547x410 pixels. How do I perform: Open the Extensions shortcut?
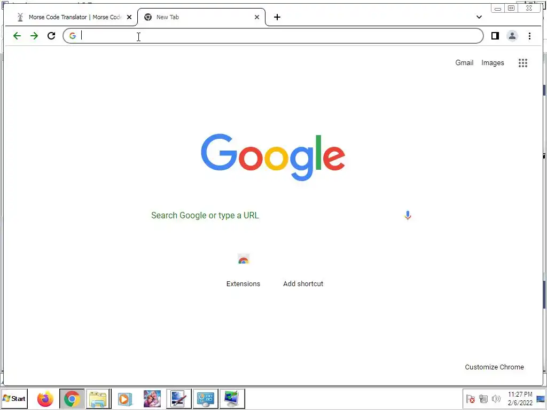(243, 270)
